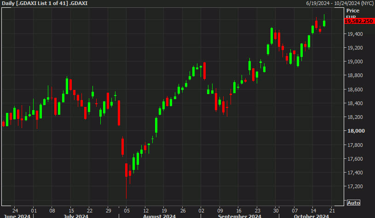375x218 pixels.
Task: Click the 18,800 price axis label
Action: point(355,75)
